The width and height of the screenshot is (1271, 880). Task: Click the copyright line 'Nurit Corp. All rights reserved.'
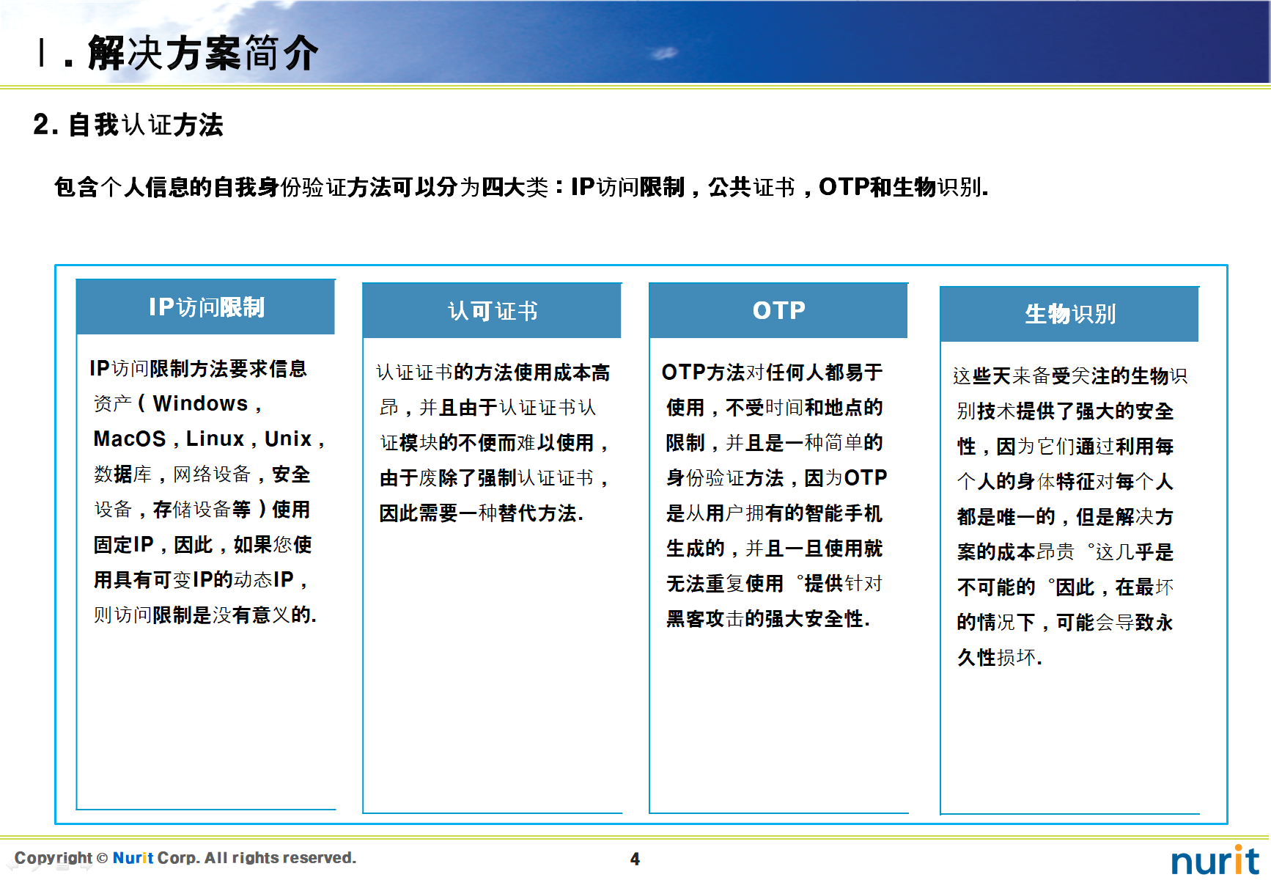pyautogui.click(x=235, y=857)
